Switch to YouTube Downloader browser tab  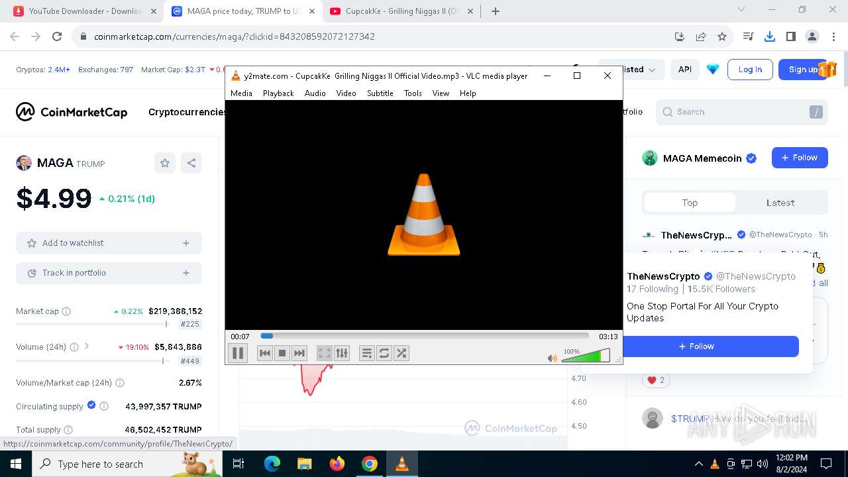[x=85, y=11]
